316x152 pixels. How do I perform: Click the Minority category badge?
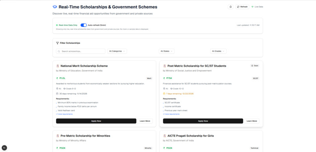point(148,148)
